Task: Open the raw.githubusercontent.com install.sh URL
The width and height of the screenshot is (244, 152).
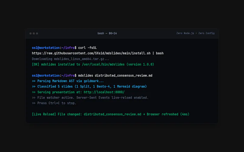Action: [91, 53]
